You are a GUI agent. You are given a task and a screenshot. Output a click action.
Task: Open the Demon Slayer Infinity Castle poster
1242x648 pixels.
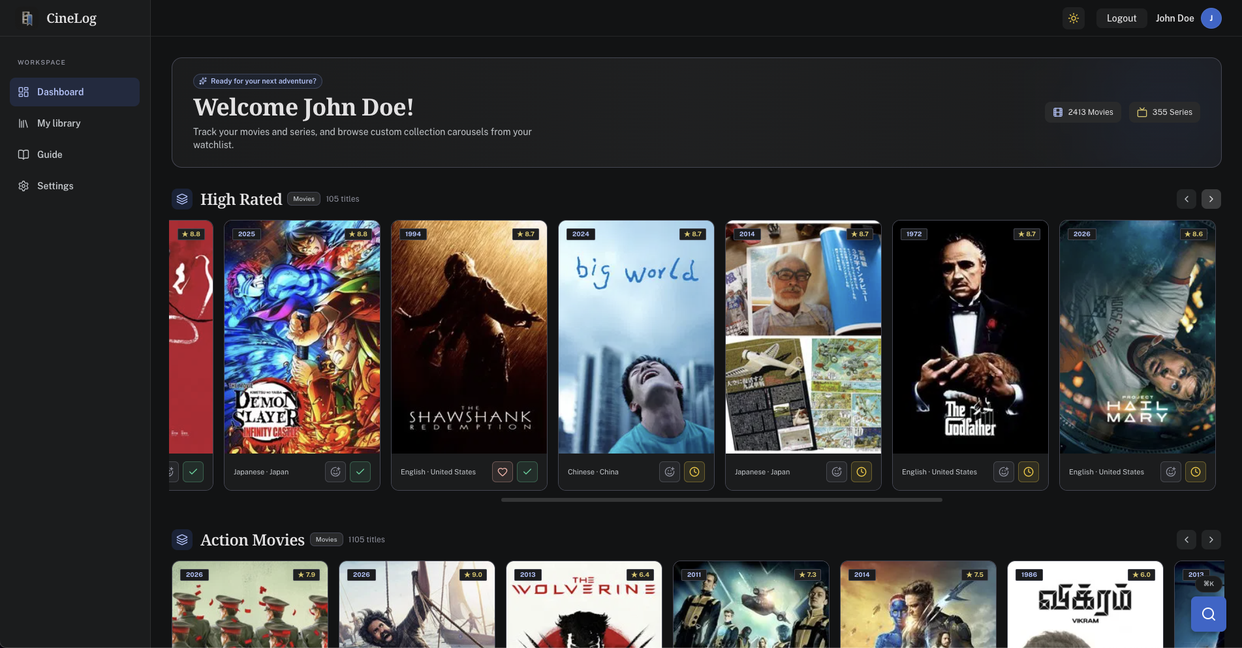(x=302, y=337)
